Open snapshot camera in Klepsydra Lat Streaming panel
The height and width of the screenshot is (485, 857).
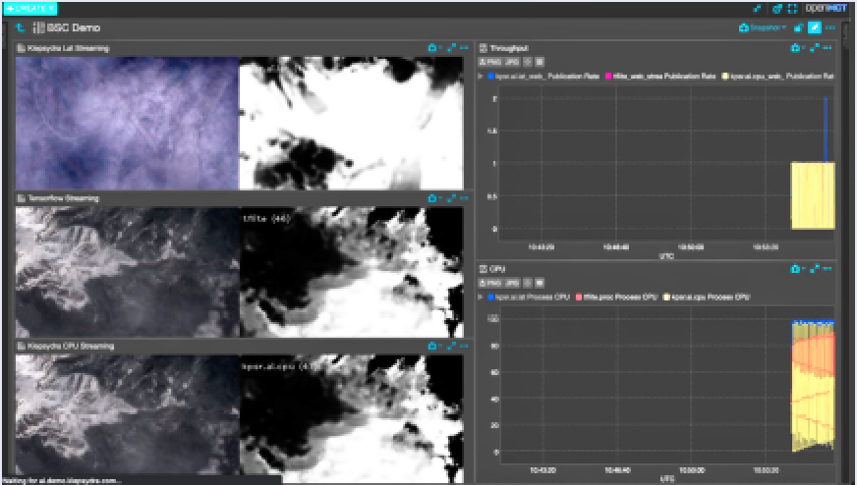(x=433, y=48)
